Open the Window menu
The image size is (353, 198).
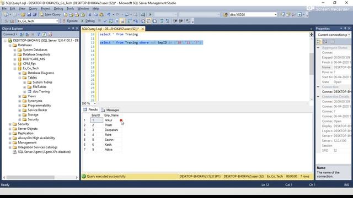click(x=83, y=9)
